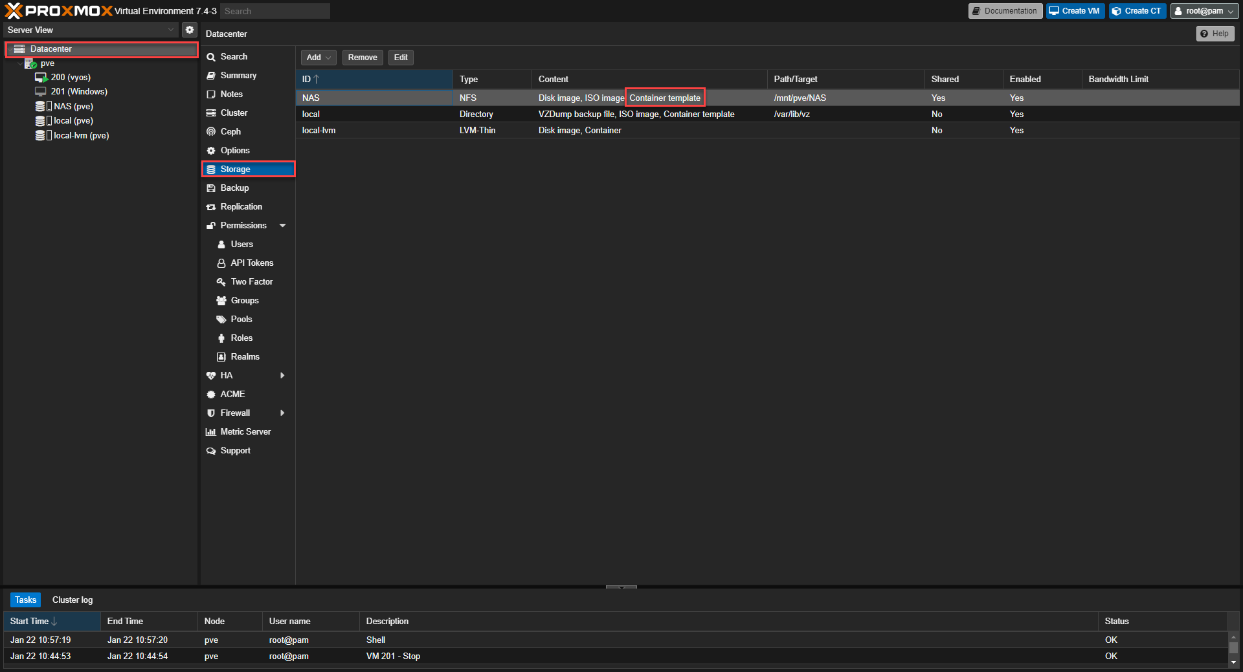The height and width of the screenshot is (672, 1243).
Task: Select NAS (pve) storage in tree
Action: click(x=73, y=106)
